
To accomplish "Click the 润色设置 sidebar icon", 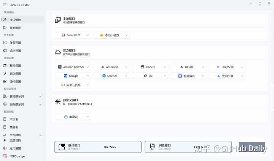I will point(5,73).
